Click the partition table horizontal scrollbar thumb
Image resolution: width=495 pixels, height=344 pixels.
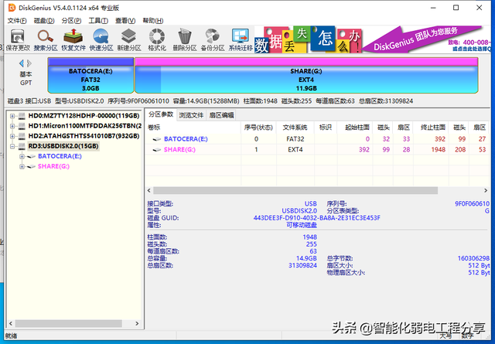tap(295, 190)
